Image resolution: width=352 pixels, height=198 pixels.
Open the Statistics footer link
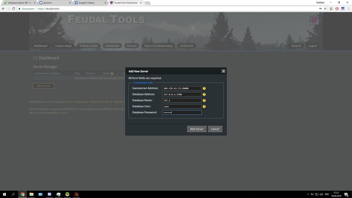(x=118, y=102)
